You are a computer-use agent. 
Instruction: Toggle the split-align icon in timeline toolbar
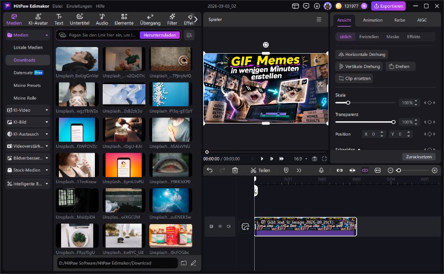pyautogui.click(x=352, y=170)
